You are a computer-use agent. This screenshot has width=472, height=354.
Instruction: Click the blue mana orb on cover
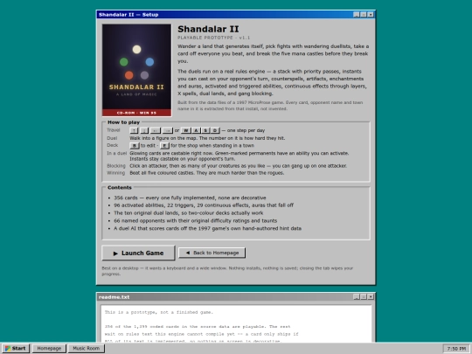click(149, 62)
